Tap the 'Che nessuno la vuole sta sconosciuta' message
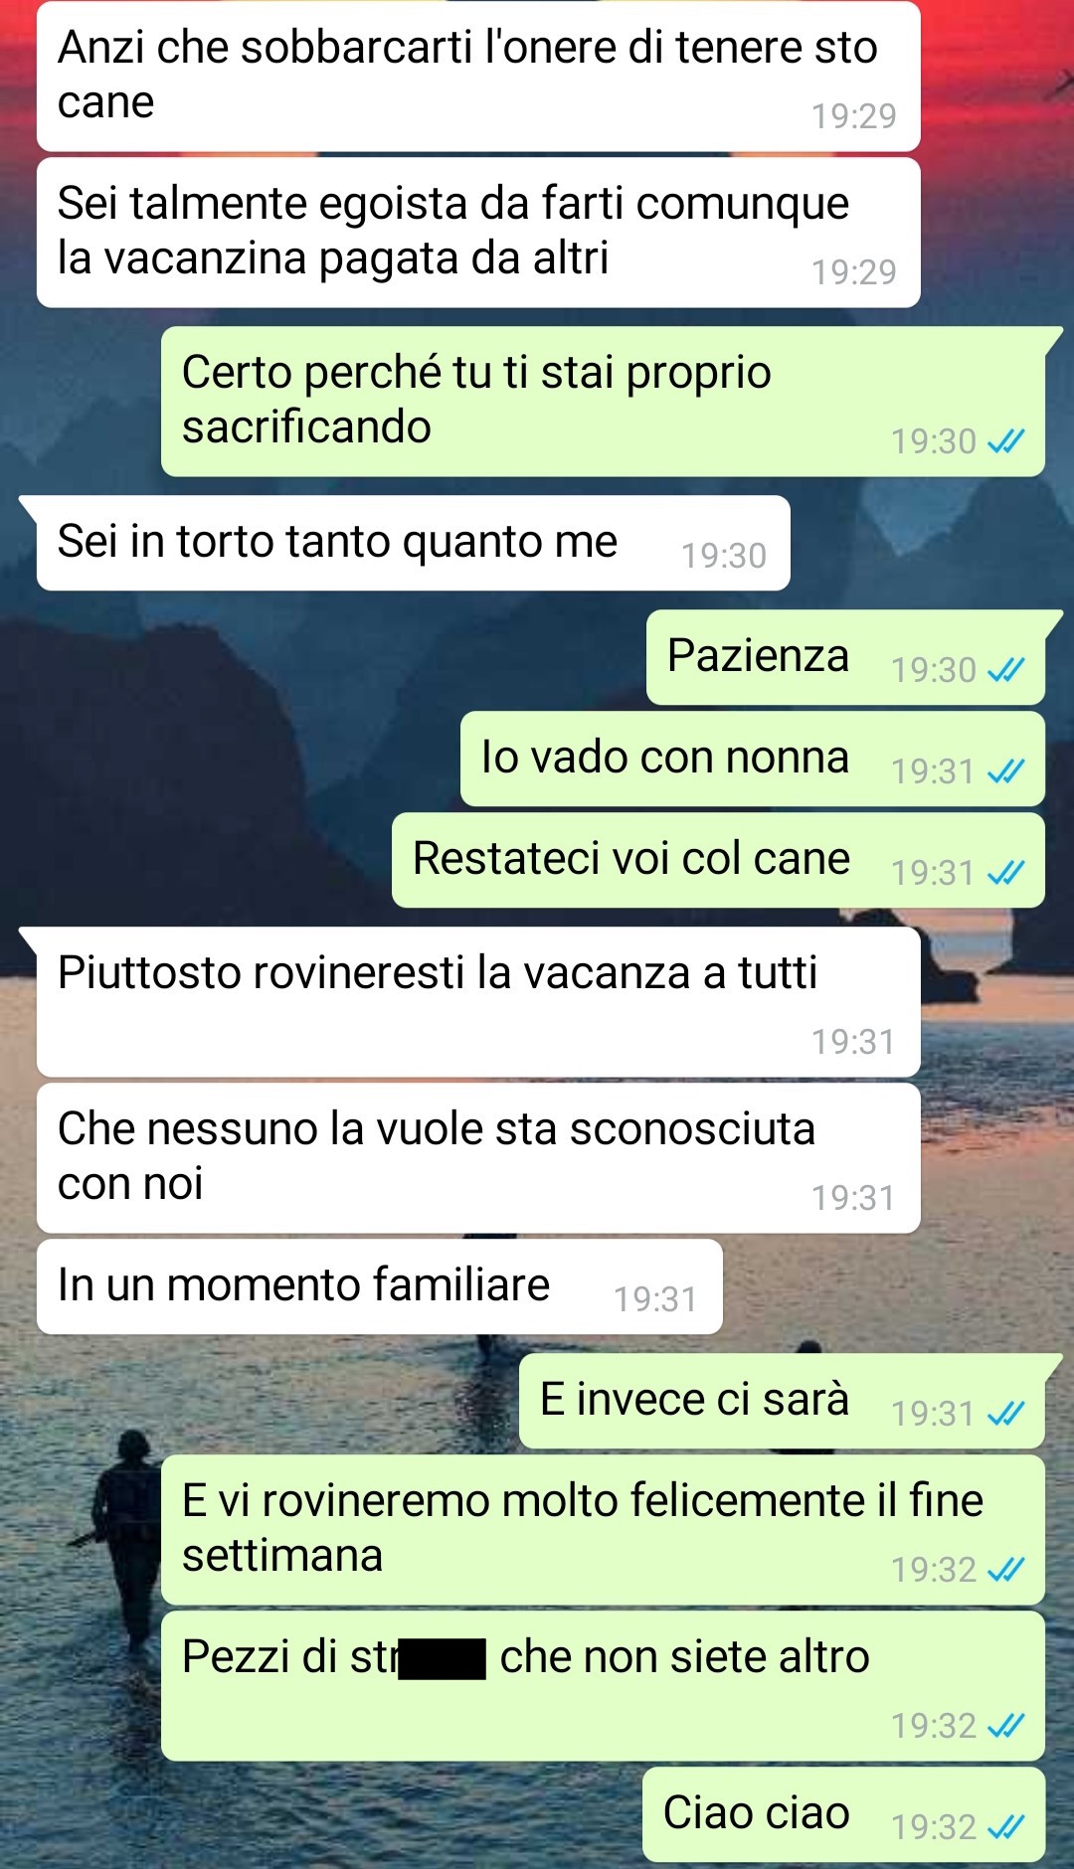 [478, 1158]
